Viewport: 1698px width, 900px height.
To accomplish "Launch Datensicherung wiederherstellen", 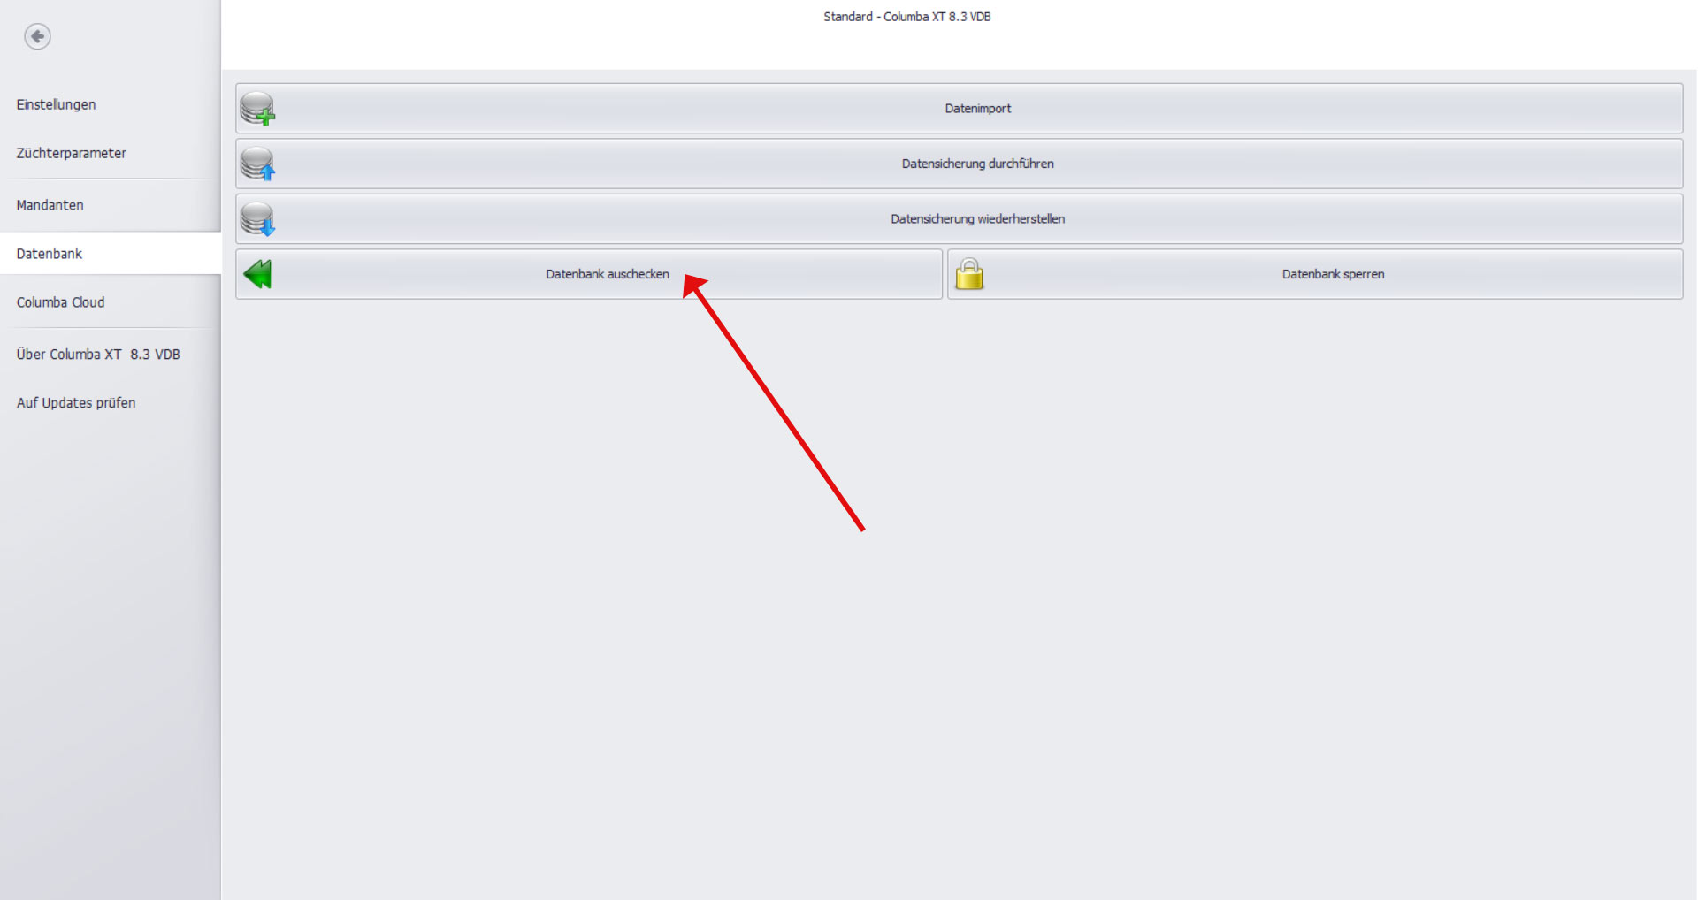I will click(977, 219).
